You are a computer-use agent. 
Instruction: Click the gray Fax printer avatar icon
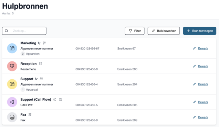point(12,117)
